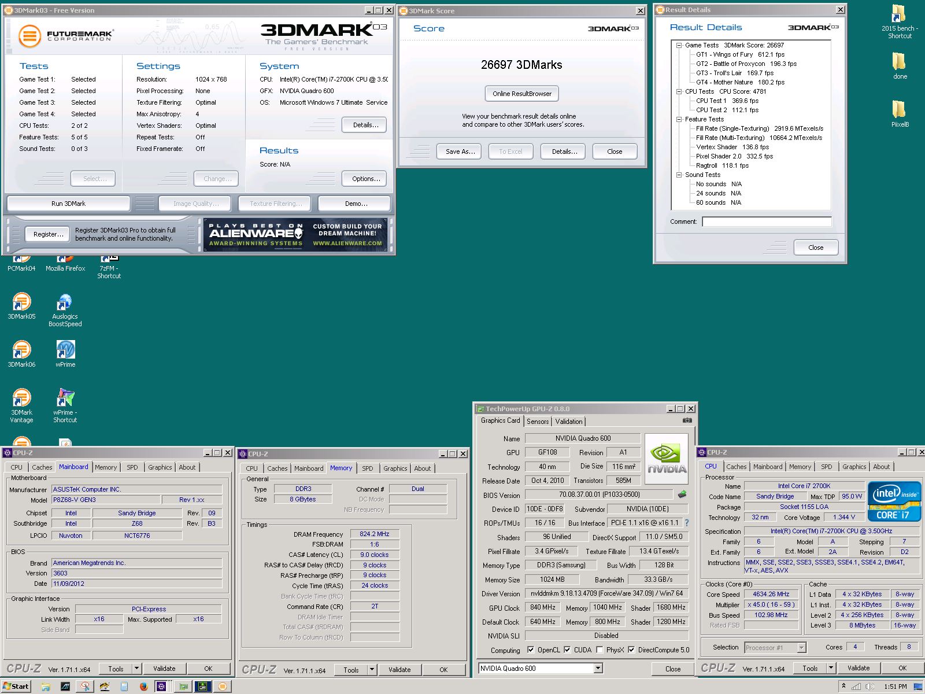The width and height of the screenshot is (925, 694).
Task: Click the Windows Start button
Action: [16, 686]
